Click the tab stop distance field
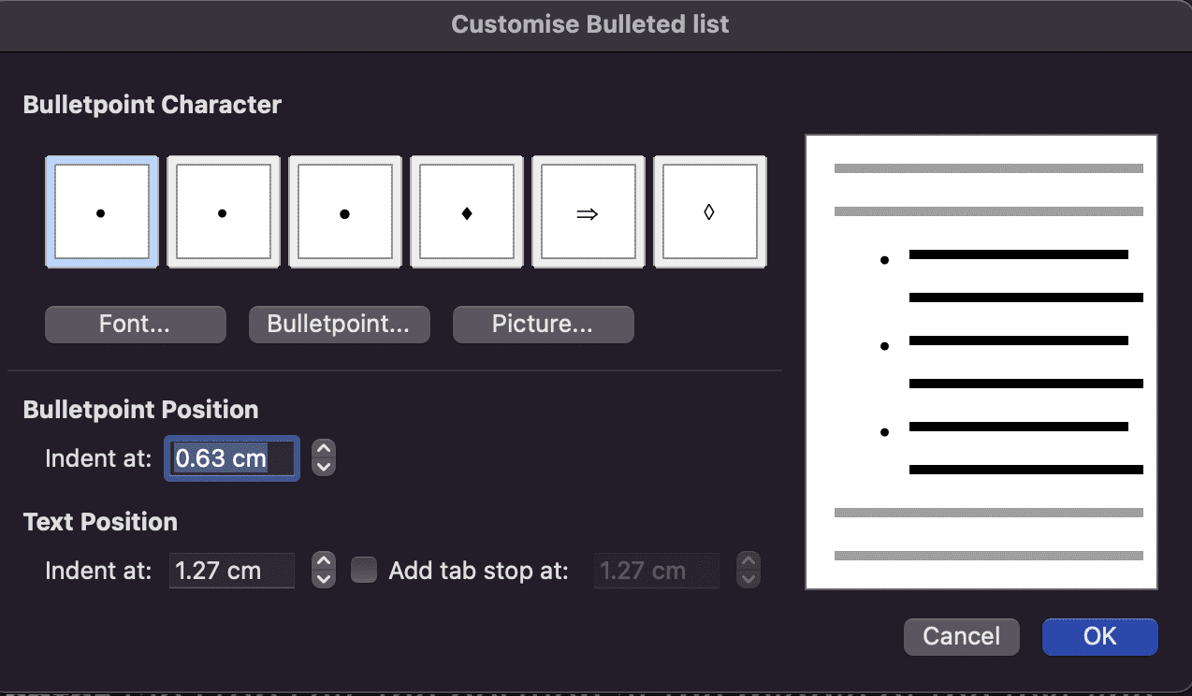 [x=656, y=570]
